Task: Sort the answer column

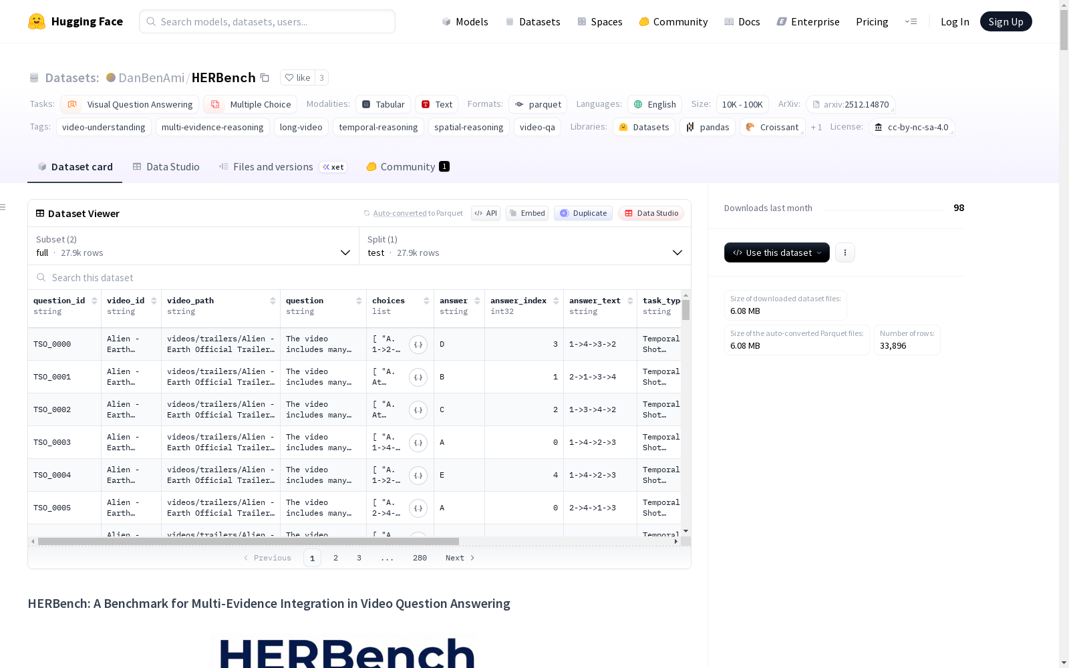Action: pyautogui.click(x=478, y=301)
